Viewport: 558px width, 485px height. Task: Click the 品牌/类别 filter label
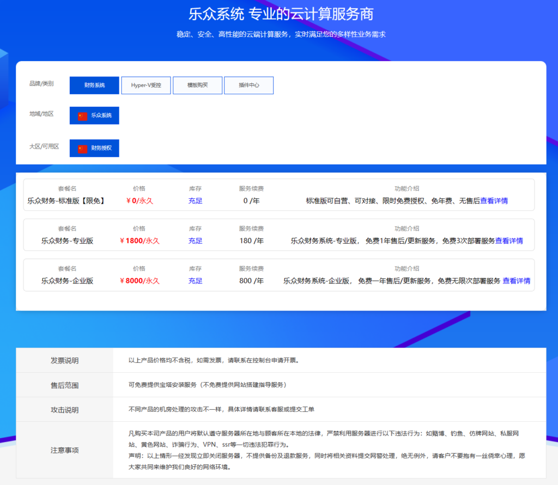click(x=41, y=83)
